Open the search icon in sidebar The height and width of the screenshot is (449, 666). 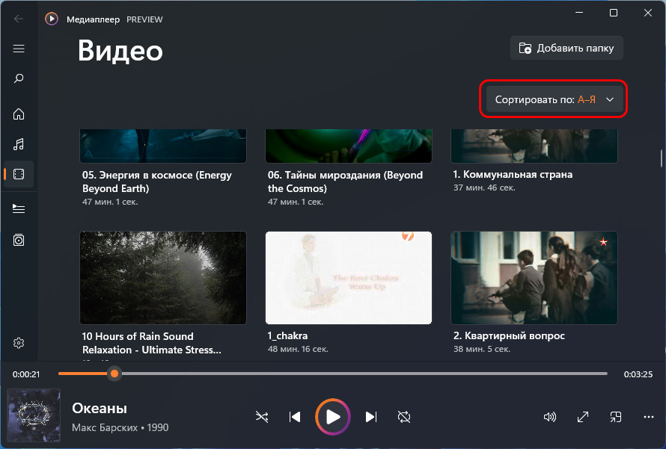tap(18, 78)
